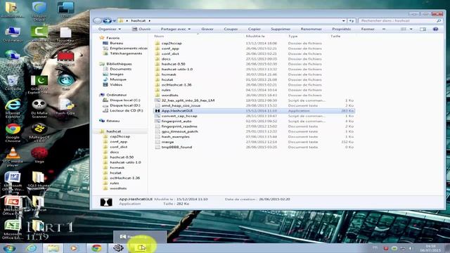The height and width of the screenshot is (253, 450).
Task: Click the hashcat address bar path
Action: pos(139,20)
